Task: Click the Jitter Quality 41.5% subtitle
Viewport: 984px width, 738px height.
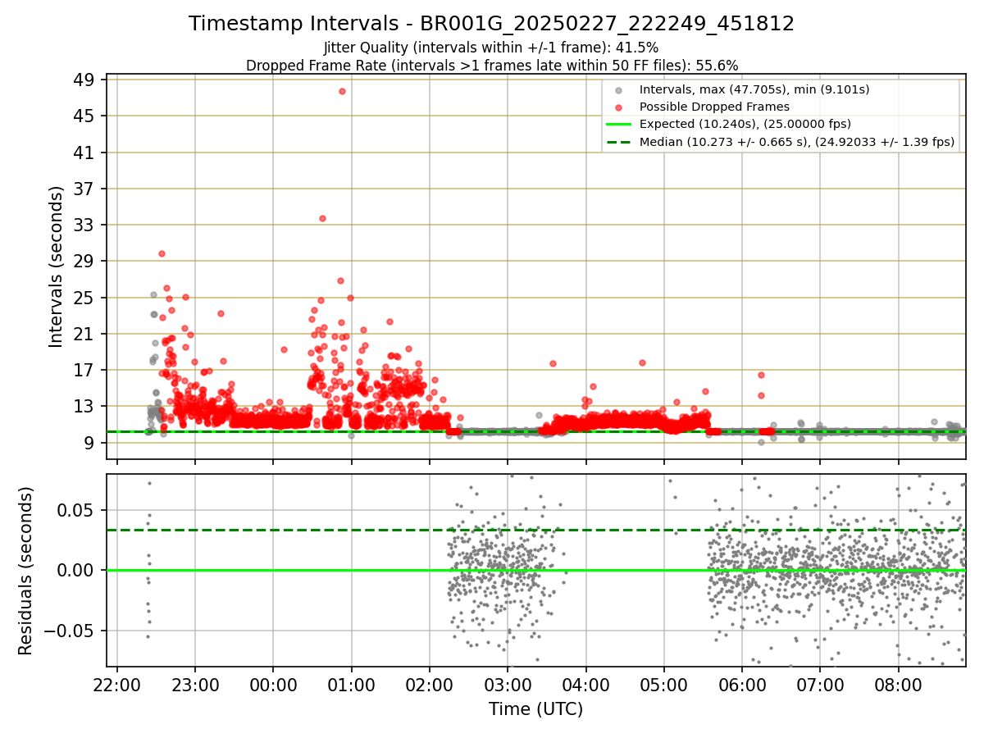Action: (491, 48)
